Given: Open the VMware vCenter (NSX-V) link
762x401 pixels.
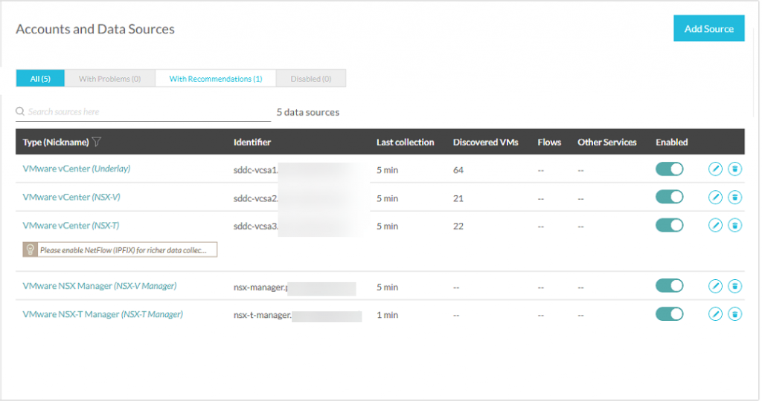Looking at the screenshot, I should coord(71,197).
